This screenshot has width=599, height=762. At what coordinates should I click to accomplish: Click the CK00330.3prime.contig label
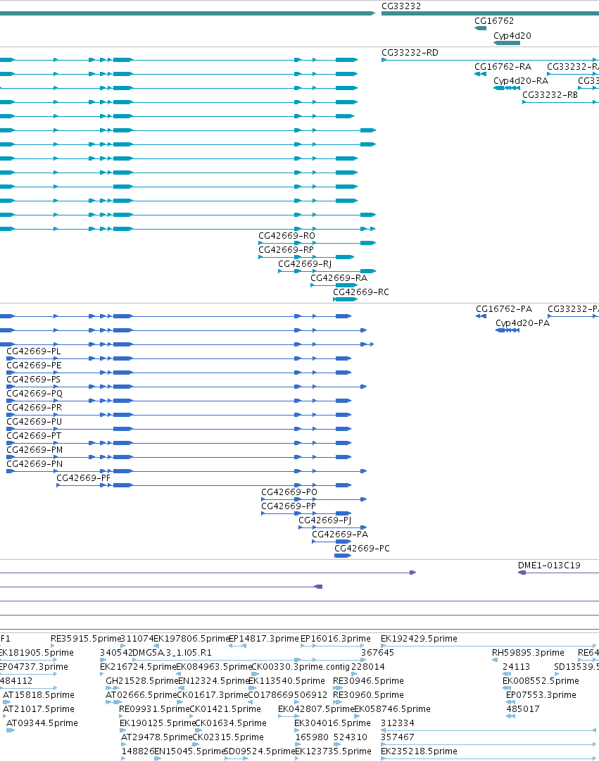tap(301, 667)
